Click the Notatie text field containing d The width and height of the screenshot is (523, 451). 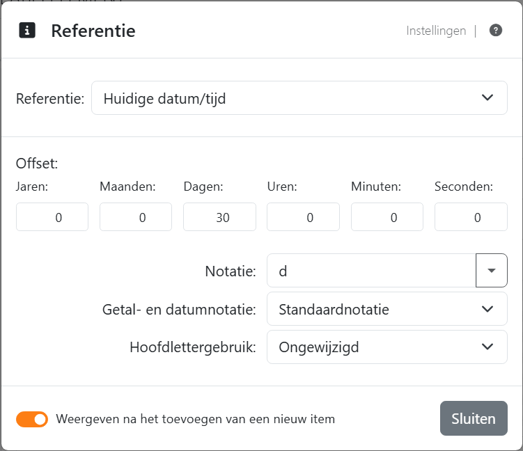pos(371,271)
